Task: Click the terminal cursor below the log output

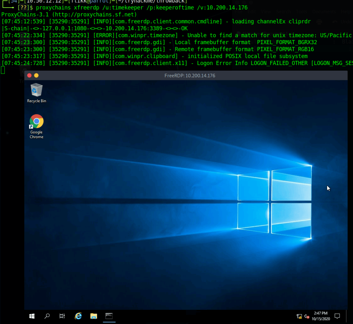Action: tap(3, 70)
